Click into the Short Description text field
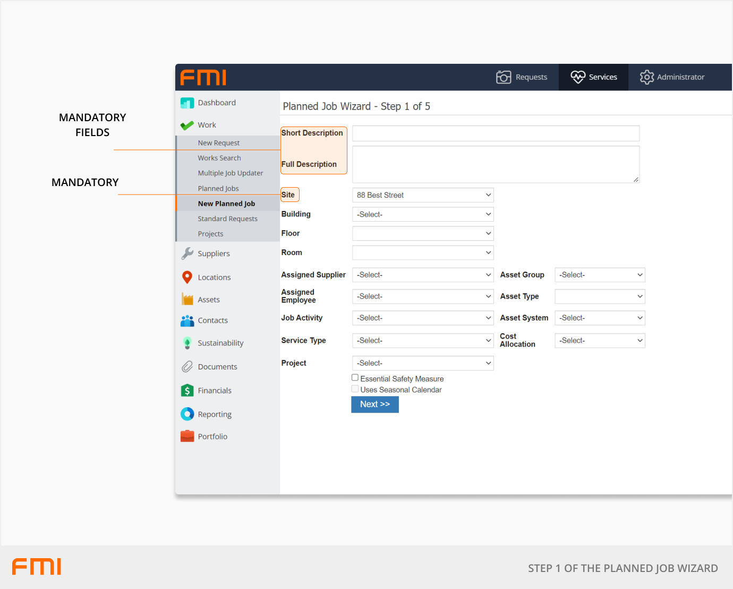This screenshot has width=733, height=589. [496, 133]
